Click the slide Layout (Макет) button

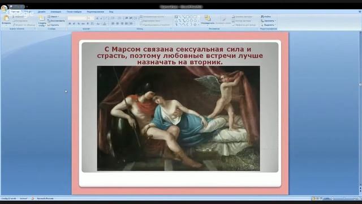pyautogui.click(x=54, y=16)
